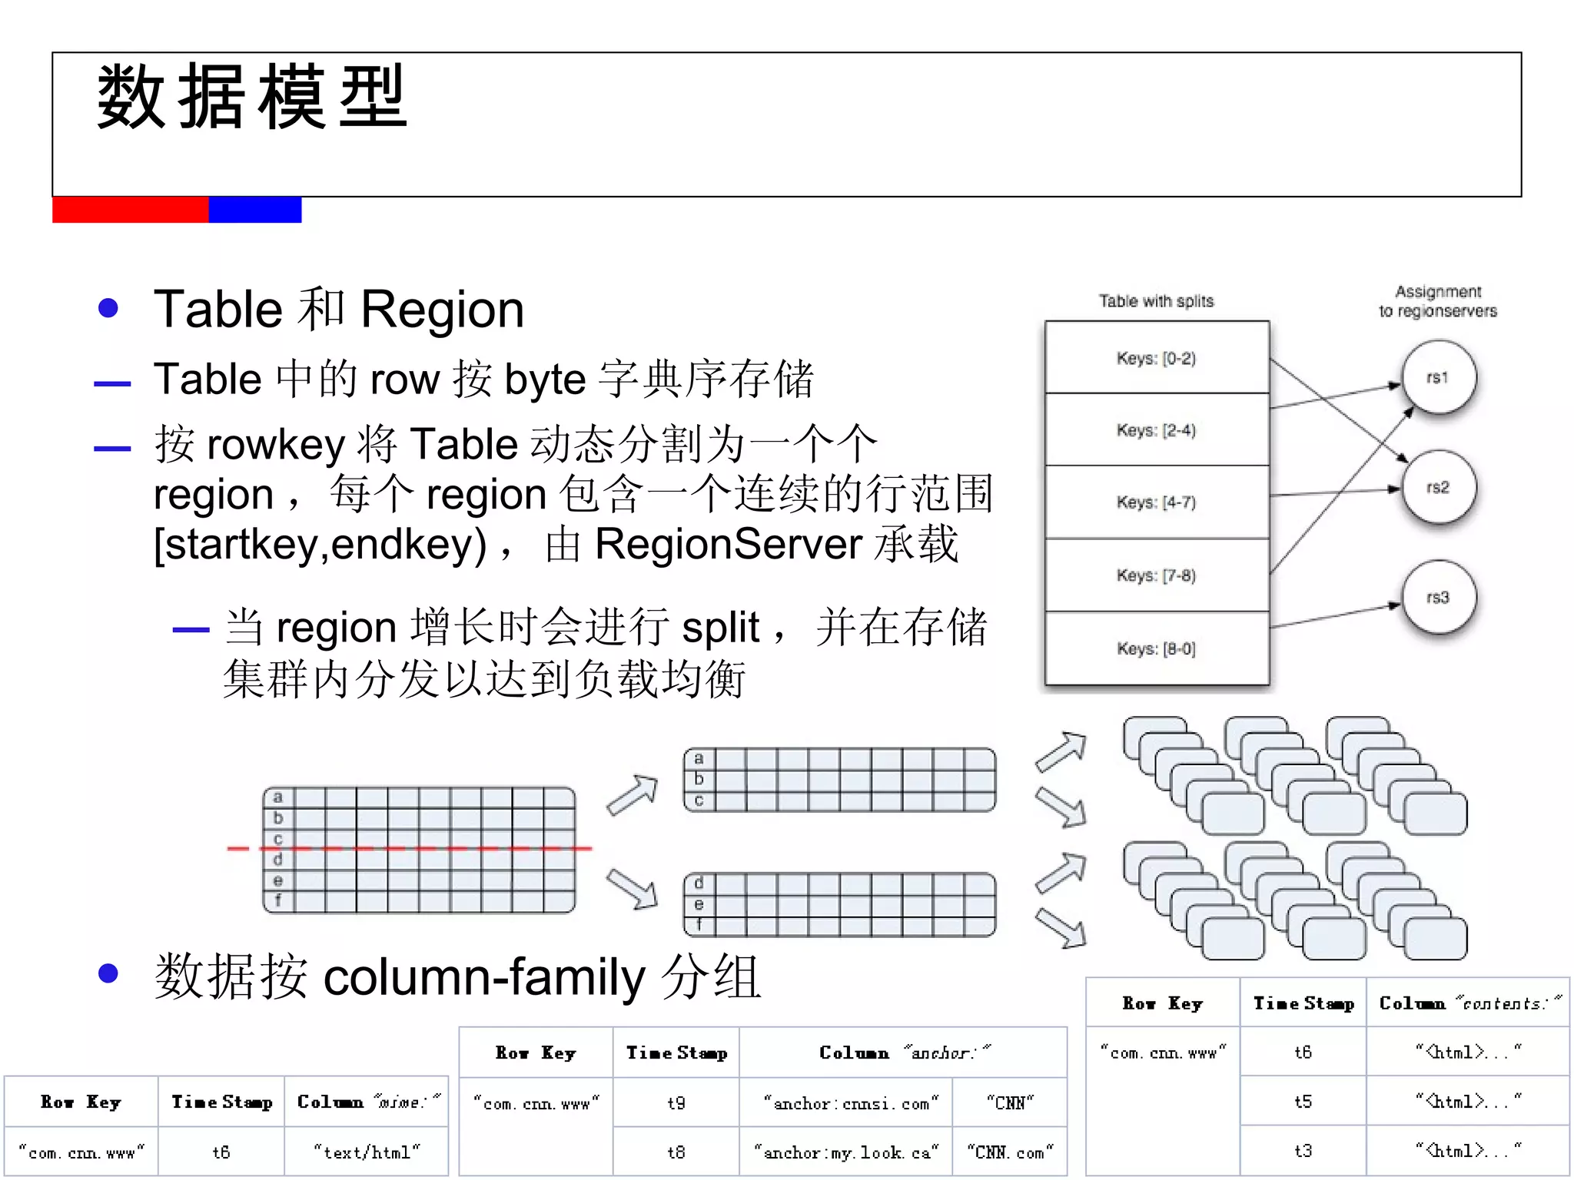Click the Column "contents:" header cell

point(1469,1003)
